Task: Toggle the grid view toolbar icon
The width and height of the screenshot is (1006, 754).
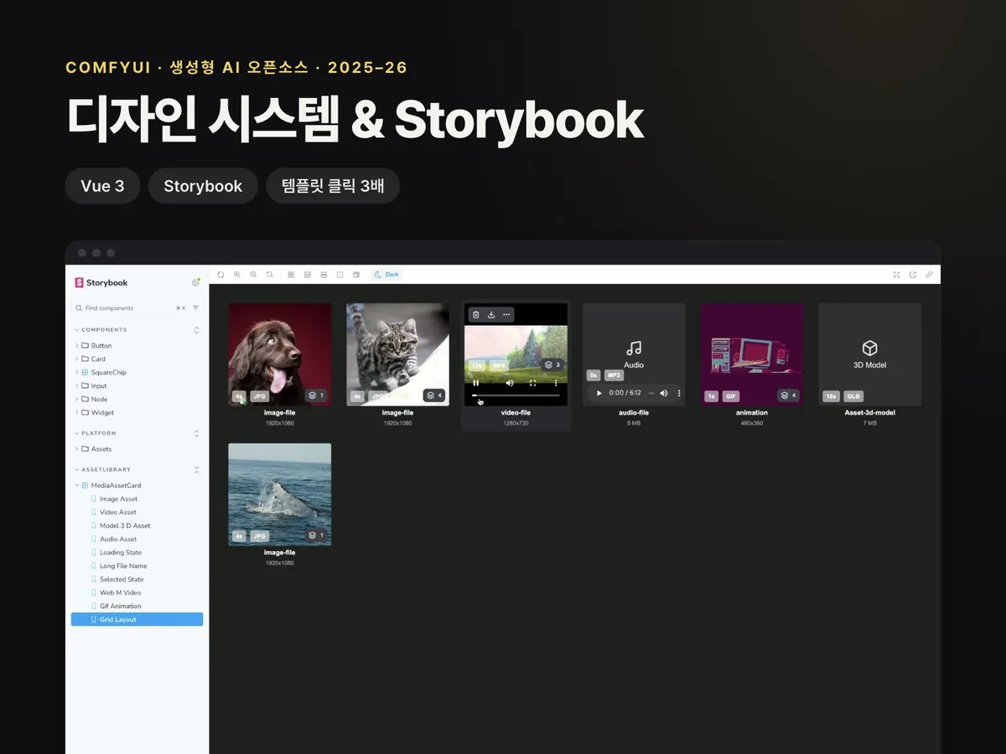Action: (x=291, y=275)
